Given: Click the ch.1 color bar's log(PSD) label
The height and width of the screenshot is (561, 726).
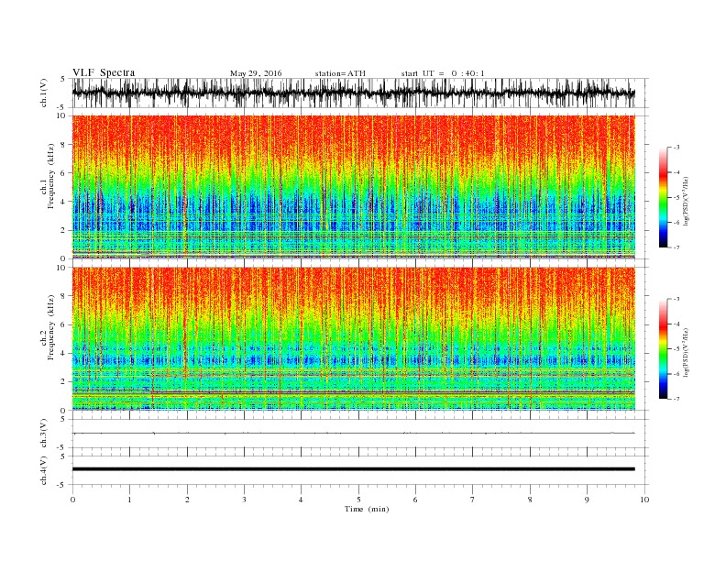Looking at the screenshot, I should (x=686, y=201).
